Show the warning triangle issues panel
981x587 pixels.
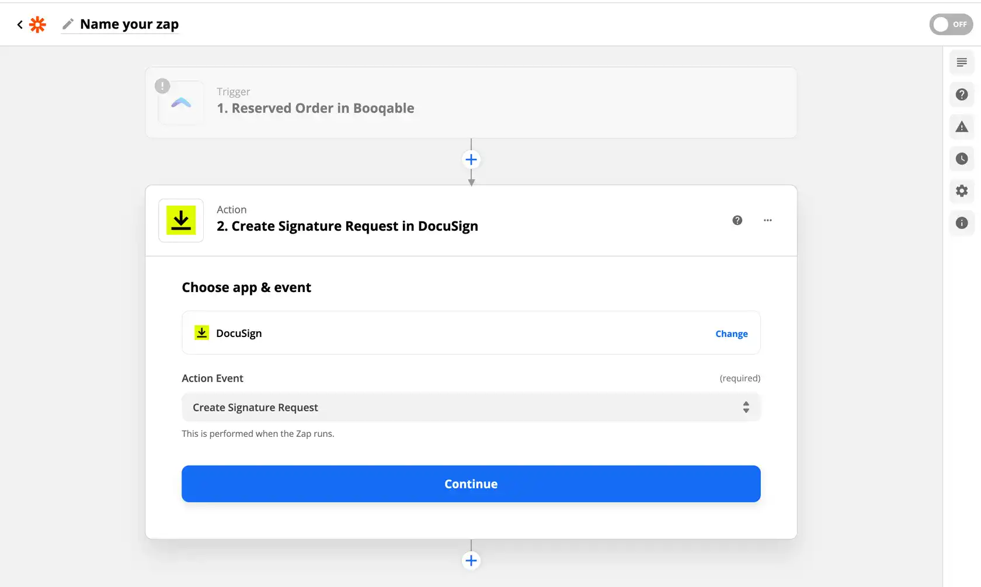pos(962,127)
